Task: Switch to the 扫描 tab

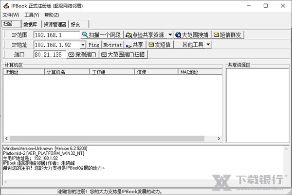Action: [x=12, y=24]
